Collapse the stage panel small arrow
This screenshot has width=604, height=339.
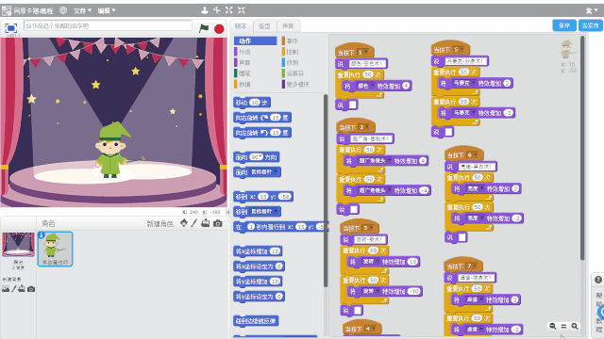click(227, 212)
